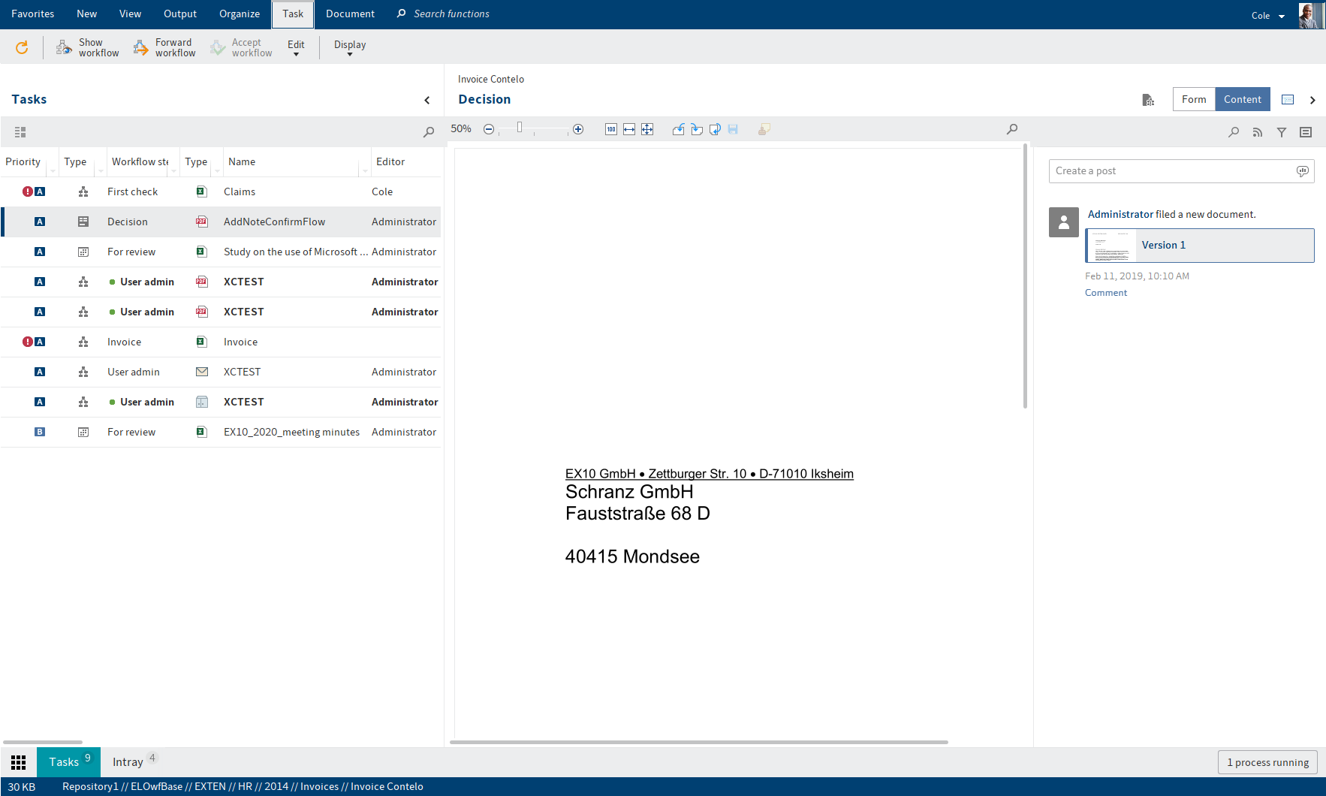Image resolution: width=1326 pixels, height=796 pixels.
Task: Switch to the Content view
Action: tap(1243, 99)
